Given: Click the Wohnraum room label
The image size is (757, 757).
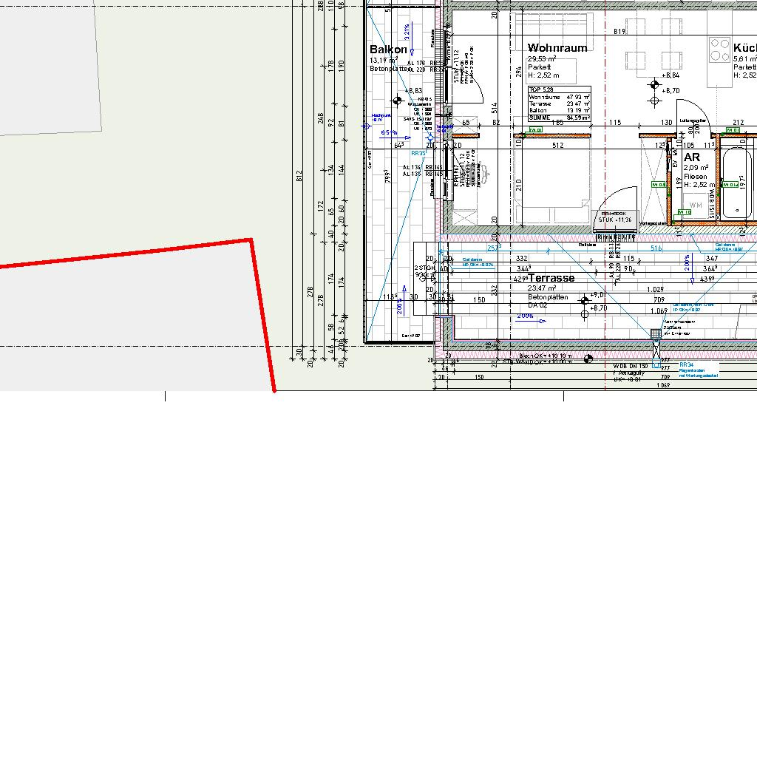Looking at the screenshot, I should (x=557, y=48).
